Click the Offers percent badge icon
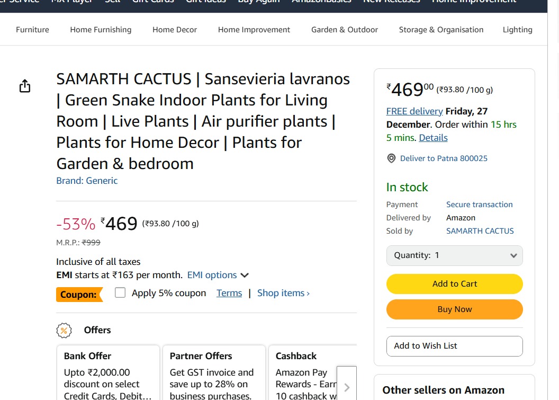This screenshot has width=559, height=400. (x=64, y=330)
